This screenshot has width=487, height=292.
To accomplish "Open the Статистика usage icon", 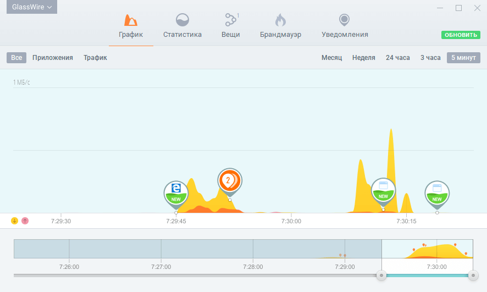I will 182,20.
